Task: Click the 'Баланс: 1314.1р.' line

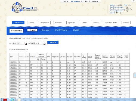Action: coord(116,13)
